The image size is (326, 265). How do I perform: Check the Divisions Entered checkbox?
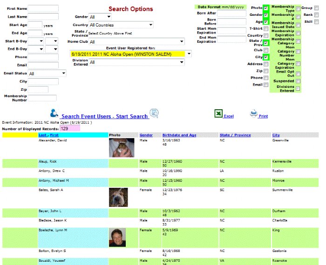click(x=298, y=89)
